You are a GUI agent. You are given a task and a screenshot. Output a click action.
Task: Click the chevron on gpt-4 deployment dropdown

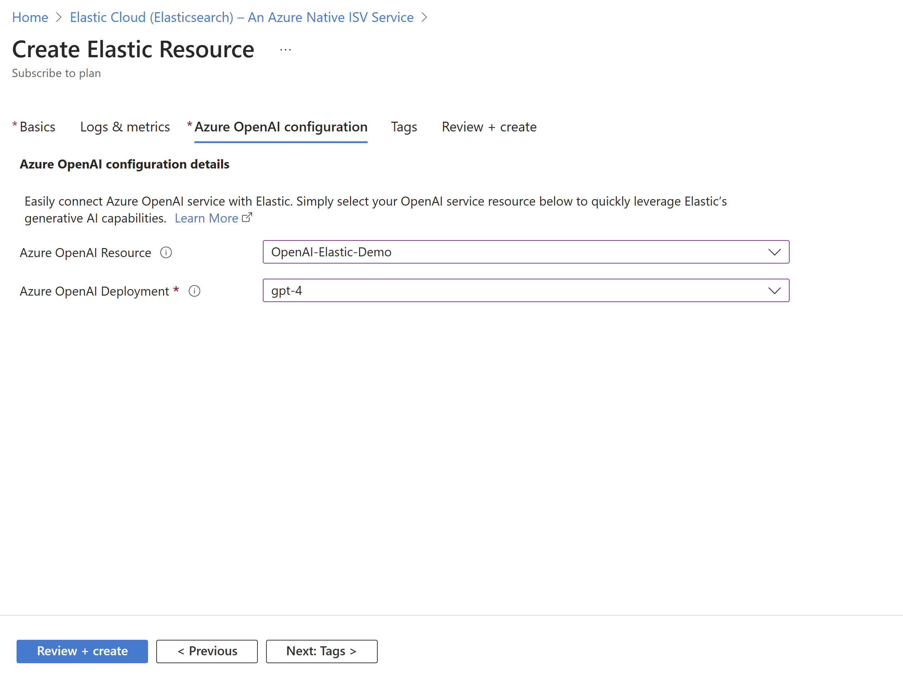(774, 289)
